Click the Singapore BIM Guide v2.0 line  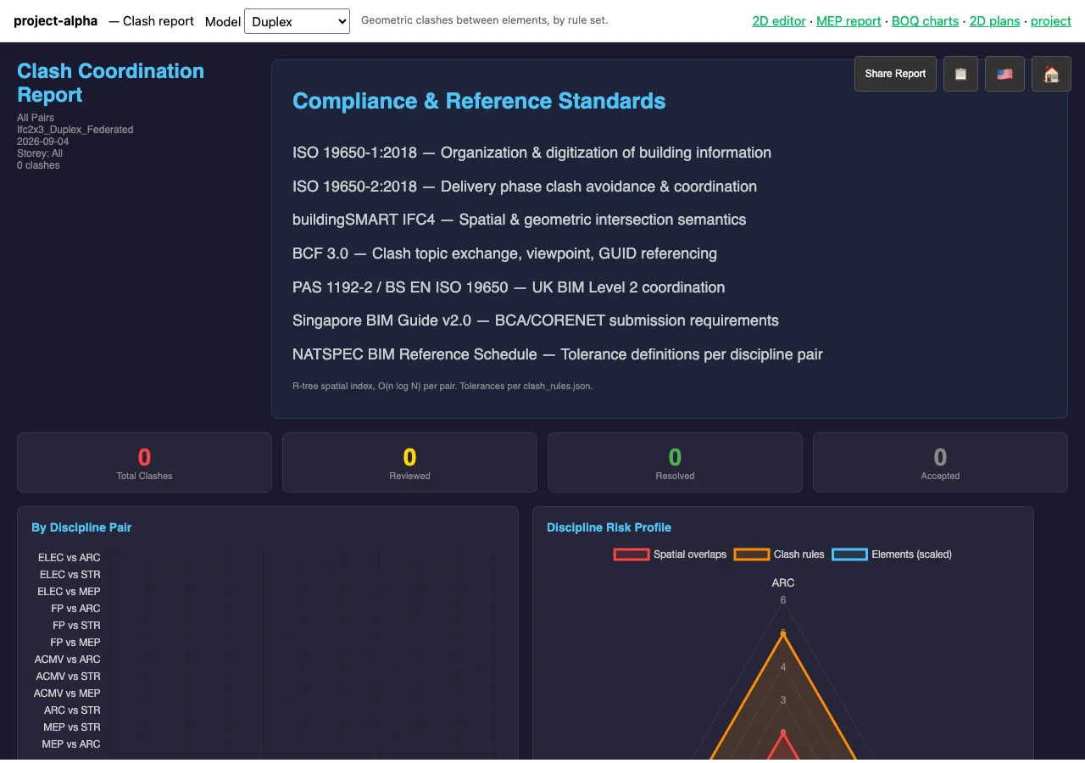tap(536, 320)
